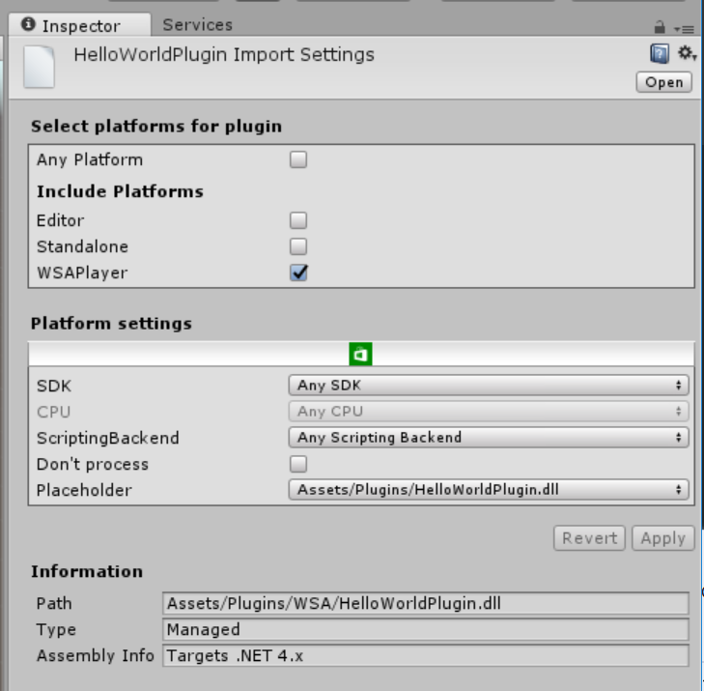
Task: Click the HelloWorldPlugin file asset icon
Action: click(x=39, y=67)
